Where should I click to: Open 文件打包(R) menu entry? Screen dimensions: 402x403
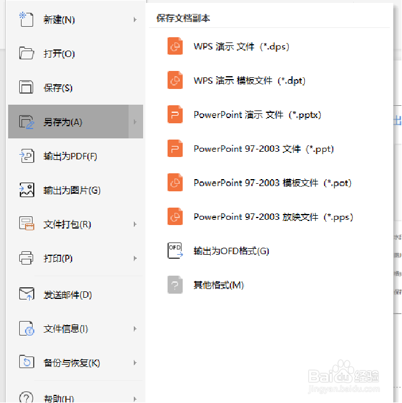76,224
